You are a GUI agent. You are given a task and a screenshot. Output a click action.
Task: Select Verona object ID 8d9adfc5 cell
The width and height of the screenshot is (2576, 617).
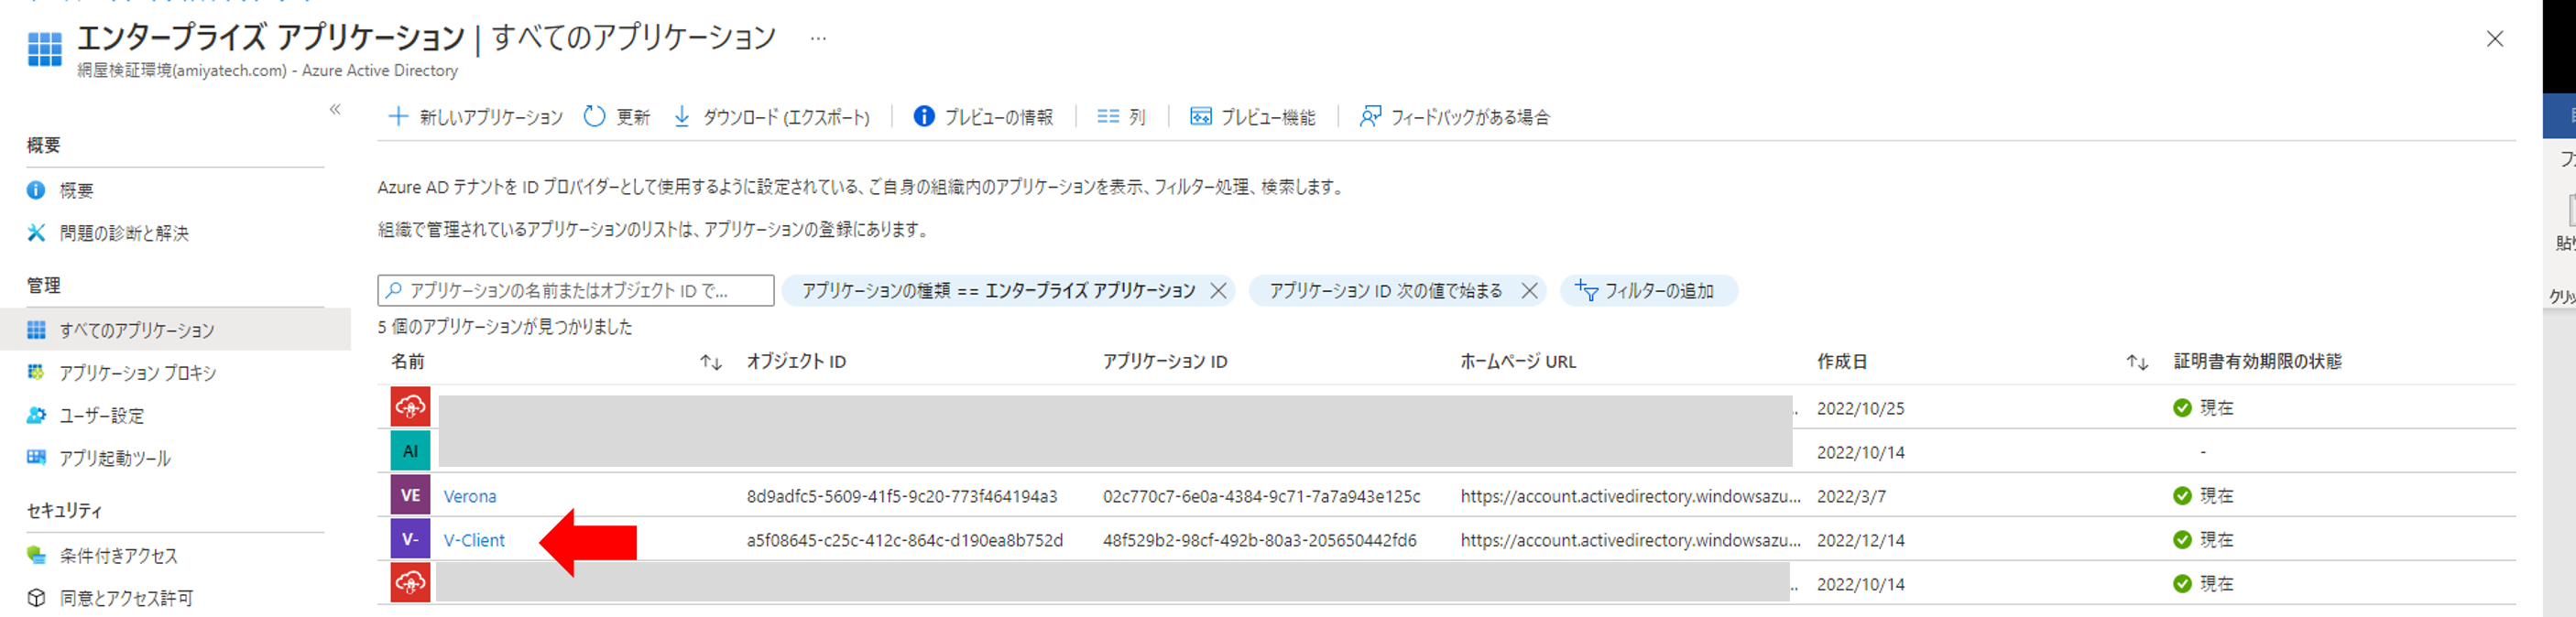tap(902, 496)
